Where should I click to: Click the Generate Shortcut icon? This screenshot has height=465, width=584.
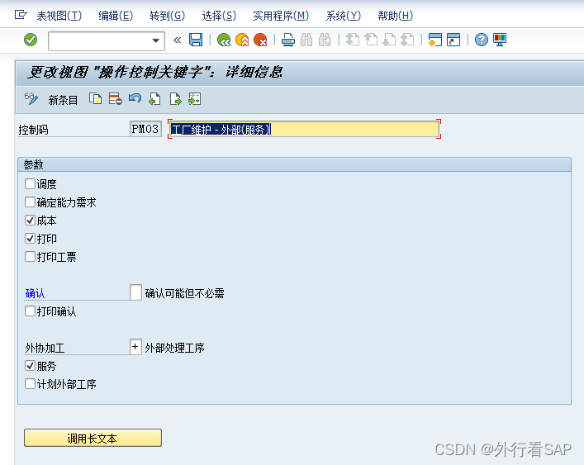pyautogui.click(x=453, y=40)
